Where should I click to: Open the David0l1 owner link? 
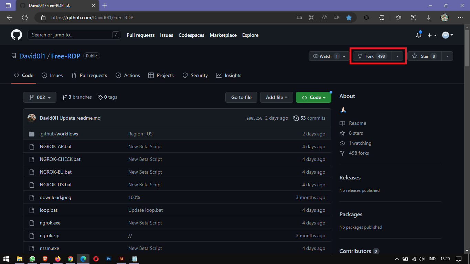coord(32,56)
